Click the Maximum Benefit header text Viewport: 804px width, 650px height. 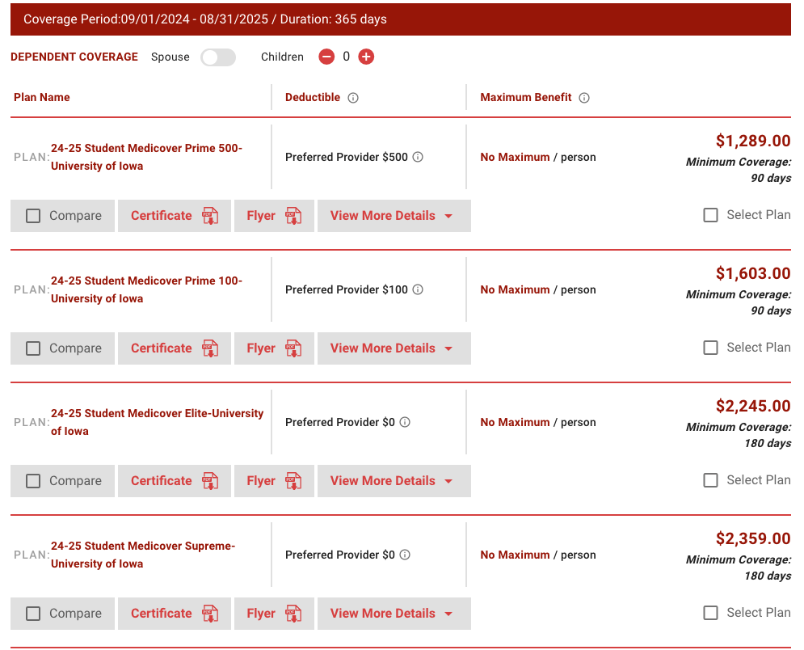pyautogui.click(x=525, y=98)
